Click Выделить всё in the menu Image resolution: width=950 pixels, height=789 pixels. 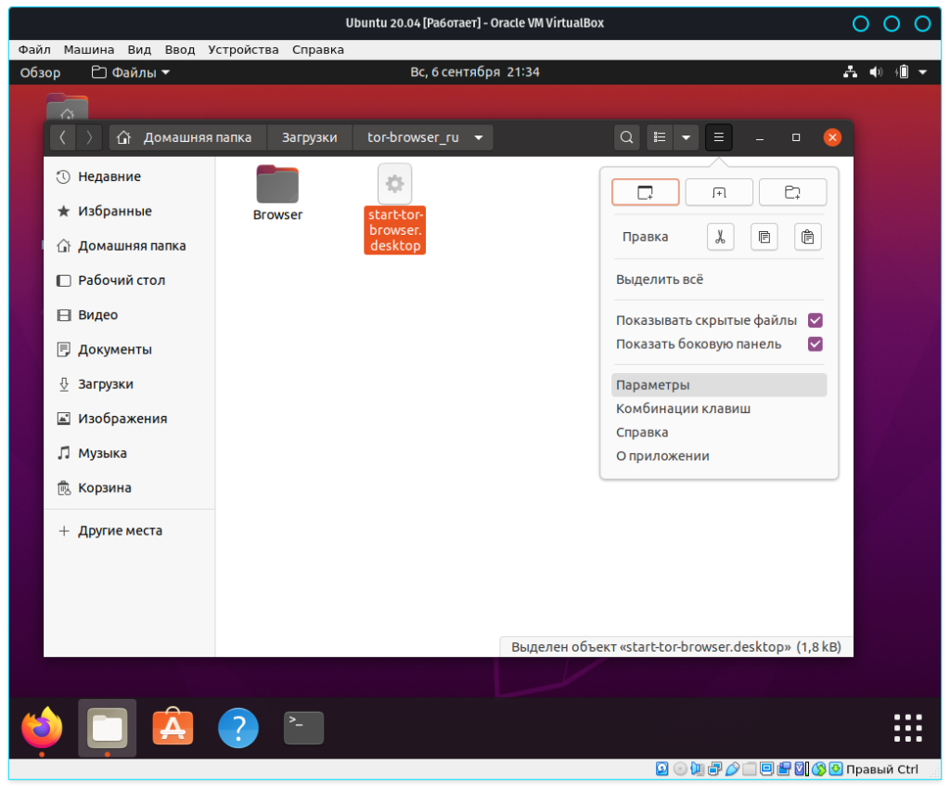660,279
